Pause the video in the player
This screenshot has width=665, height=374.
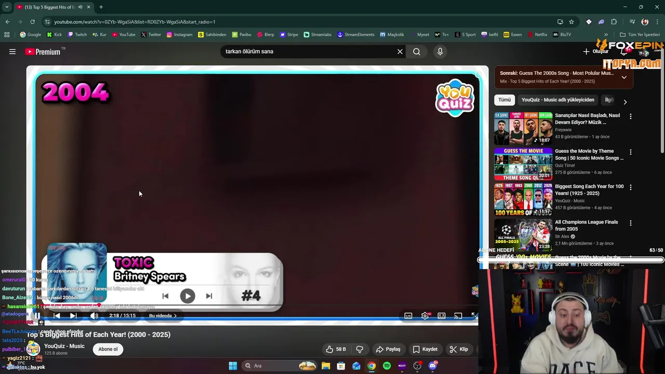coord(37,315)
